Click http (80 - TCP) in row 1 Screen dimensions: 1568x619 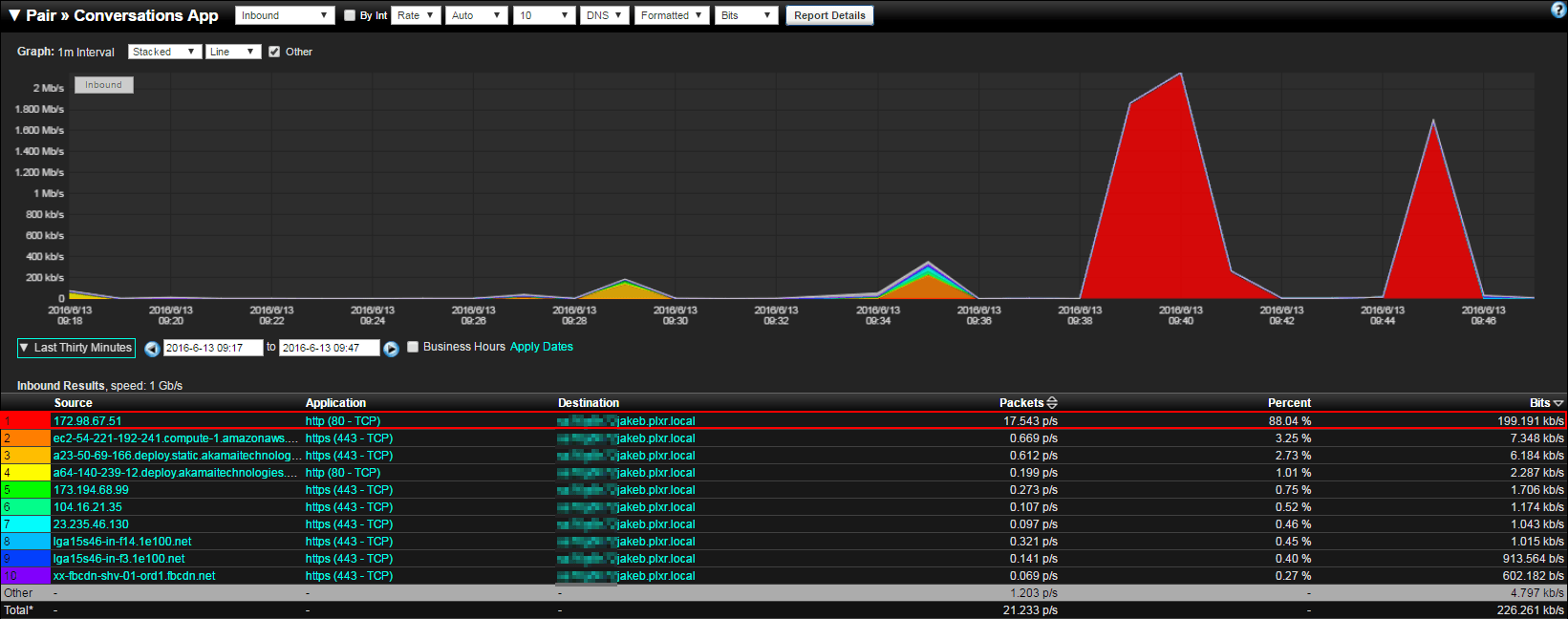coord(343,421)
